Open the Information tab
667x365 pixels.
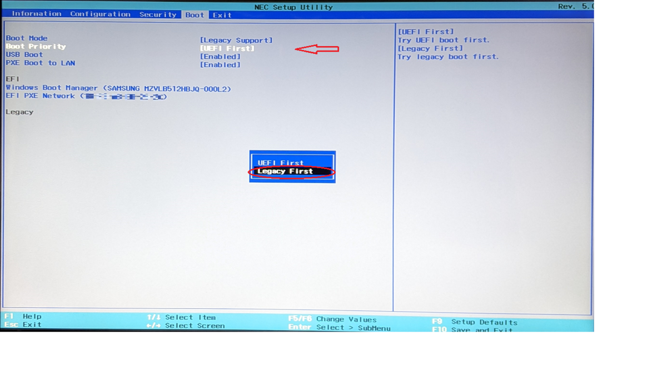[37, 14]
